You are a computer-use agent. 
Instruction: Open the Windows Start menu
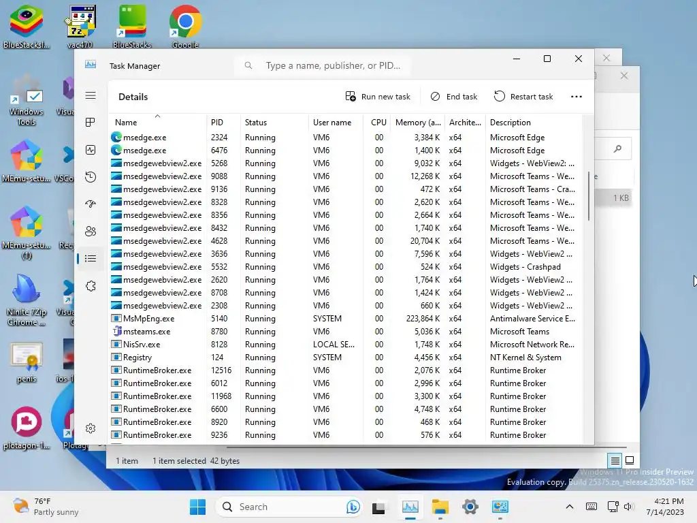pos(198,507)
